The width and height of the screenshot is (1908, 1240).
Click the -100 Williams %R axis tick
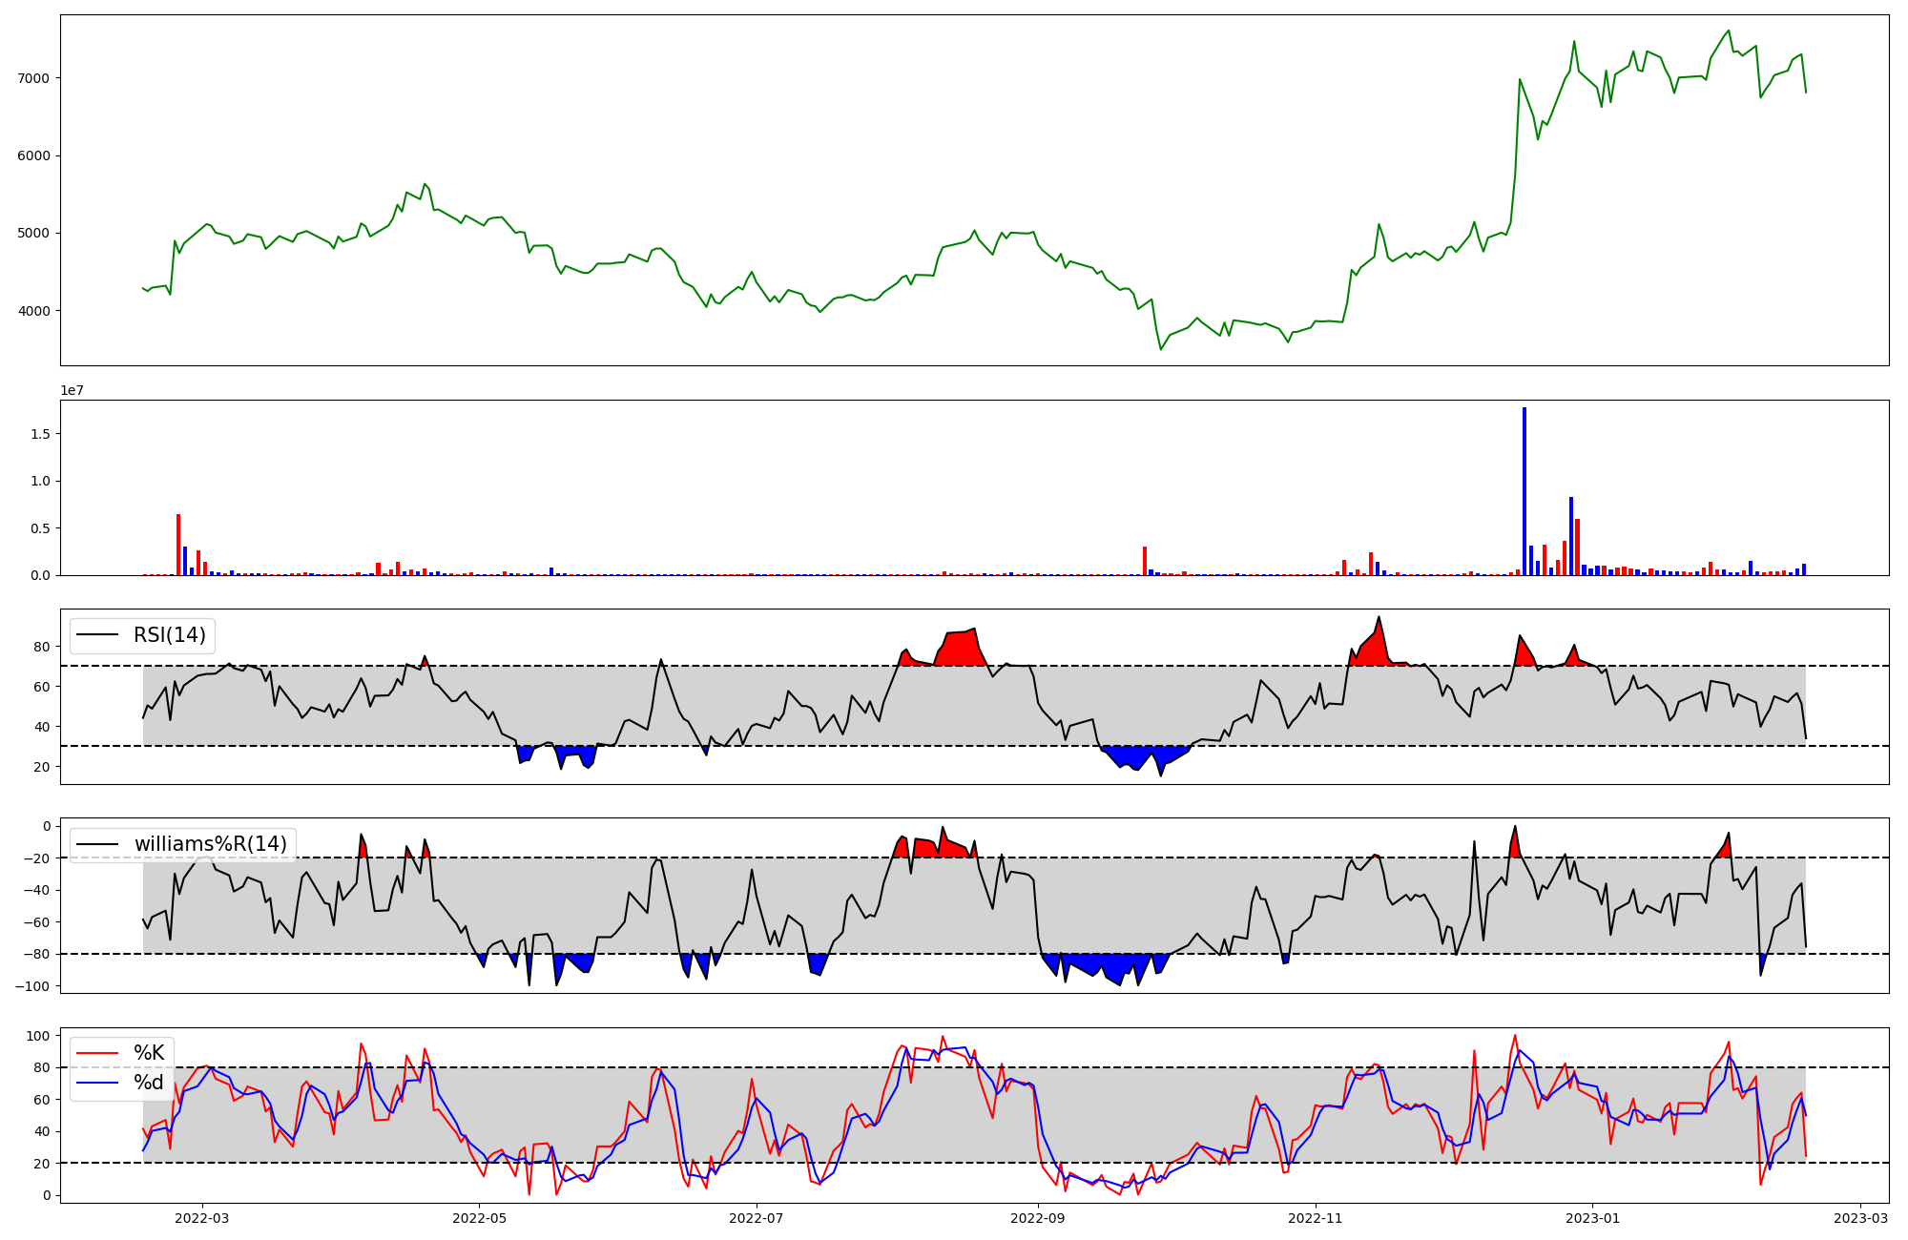point(33,986)
